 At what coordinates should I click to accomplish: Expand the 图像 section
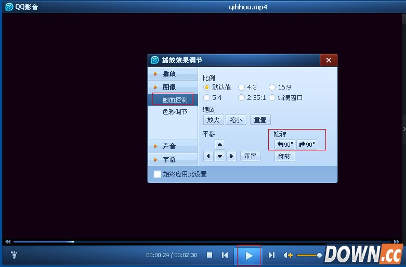173,87
